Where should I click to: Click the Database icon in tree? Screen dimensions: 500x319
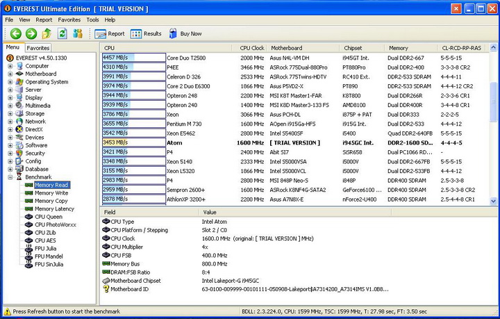19,169
